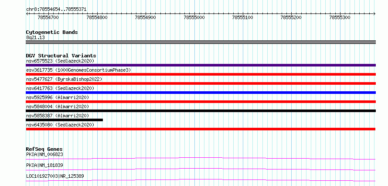The image size is (388, 186).
Task: Select the red nsv5925996 variant bar
Action: 201,102
